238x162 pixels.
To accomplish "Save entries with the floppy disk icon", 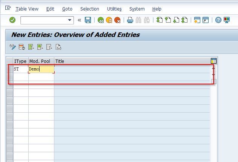I will point(88,20).
